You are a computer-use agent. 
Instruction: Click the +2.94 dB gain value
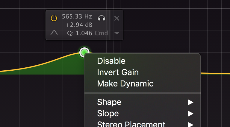[79, 25]
